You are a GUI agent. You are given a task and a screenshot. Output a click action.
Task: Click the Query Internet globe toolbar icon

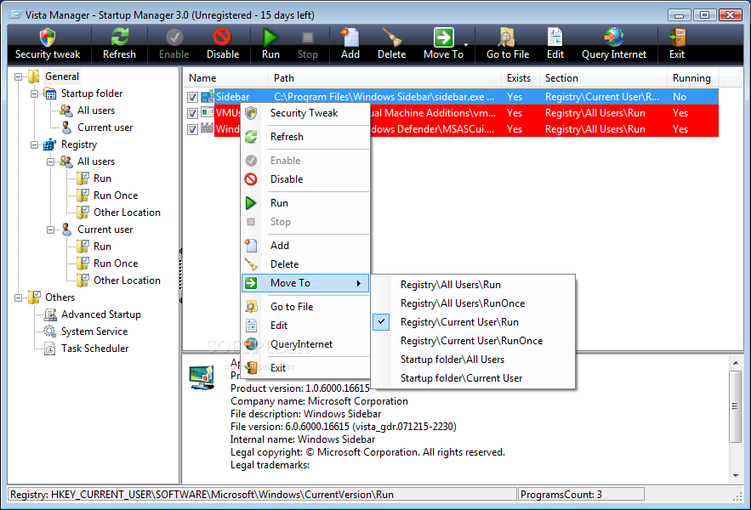[613, 37]
